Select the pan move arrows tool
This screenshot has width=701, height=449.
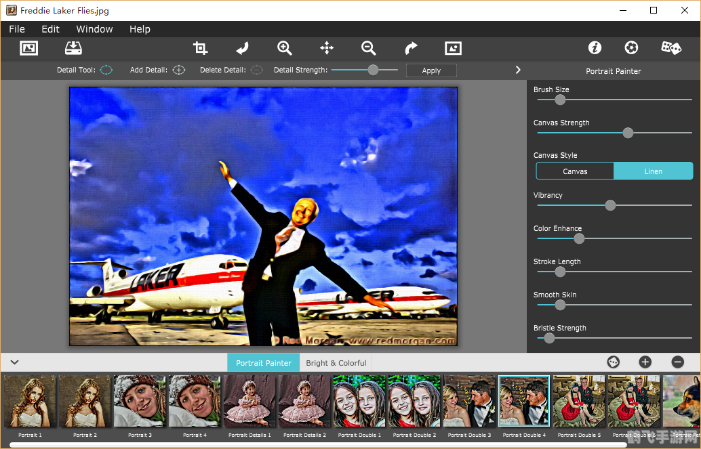(x=327, y=48)
